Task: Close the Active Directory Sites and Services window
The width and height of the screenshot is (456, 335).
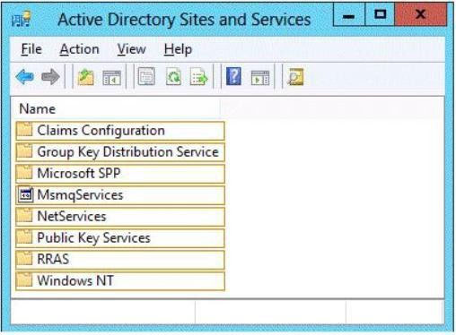Action: point(421,14)
